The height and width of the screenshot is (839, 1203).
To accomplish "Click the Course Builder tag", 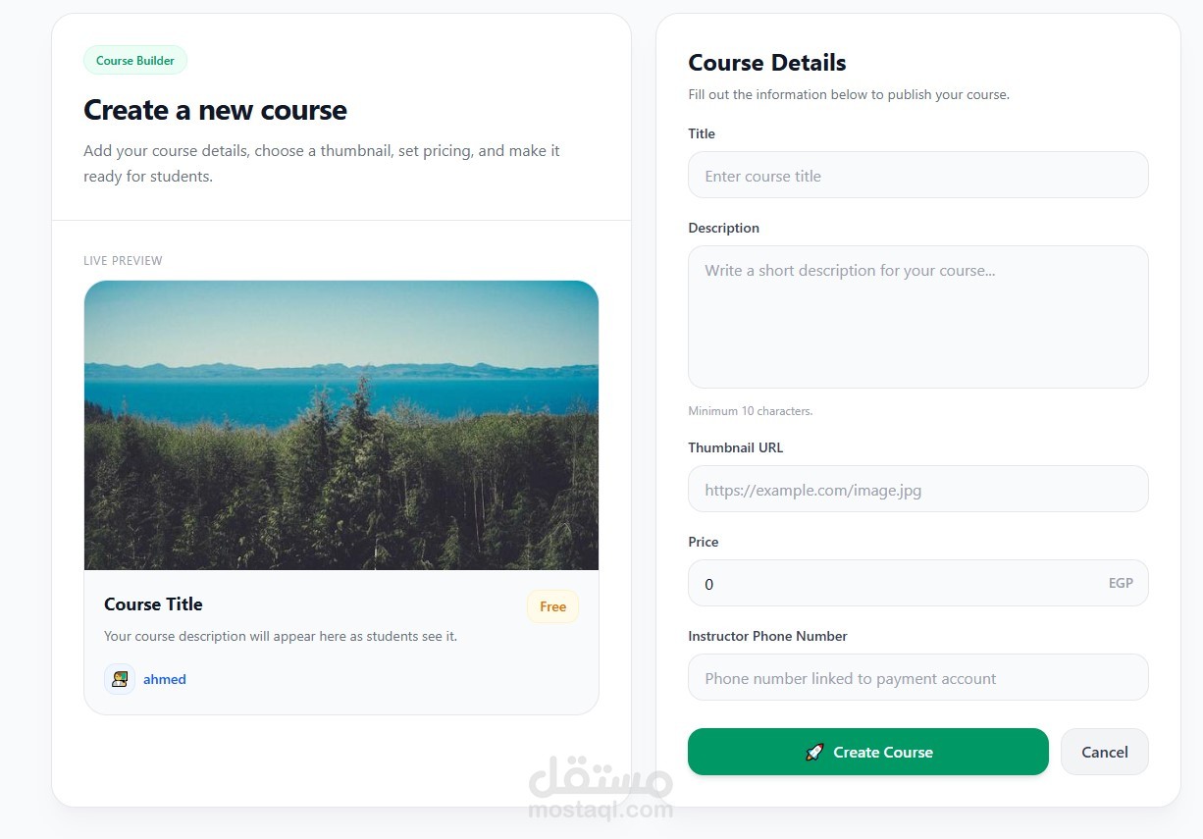I will tap(135, 60).
